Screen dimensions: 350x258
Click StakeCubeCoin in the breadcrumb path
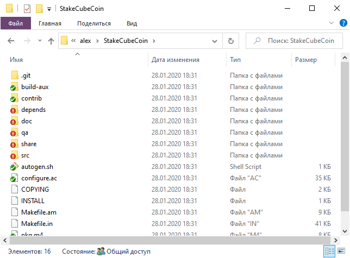(x=126, y=41)
